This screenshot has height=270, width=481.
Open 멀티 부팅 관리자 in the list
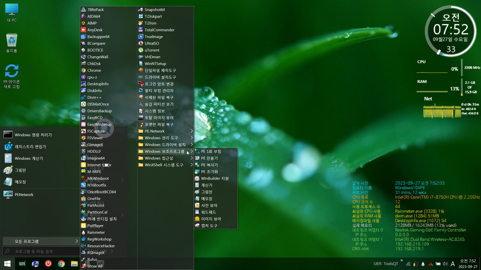click(x=166, y=90)
